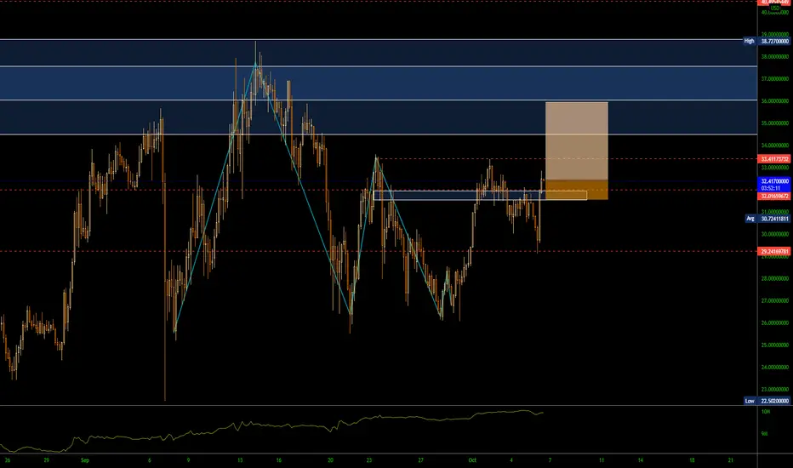
Task: Click the current price label 32.41700000
Action: [774, 181]
